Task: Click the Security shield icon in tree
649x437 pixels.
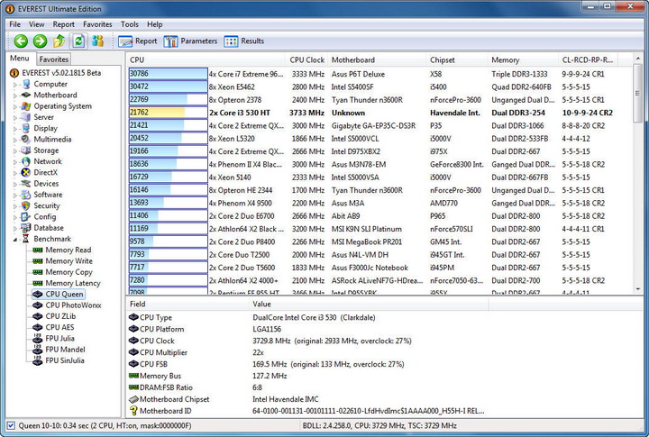Action: point(26,205)
